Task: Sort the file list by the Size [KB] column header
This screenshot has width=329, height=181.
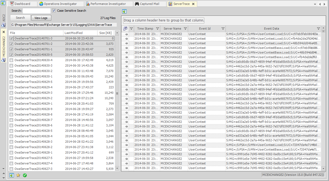Action: coord(106,33)
